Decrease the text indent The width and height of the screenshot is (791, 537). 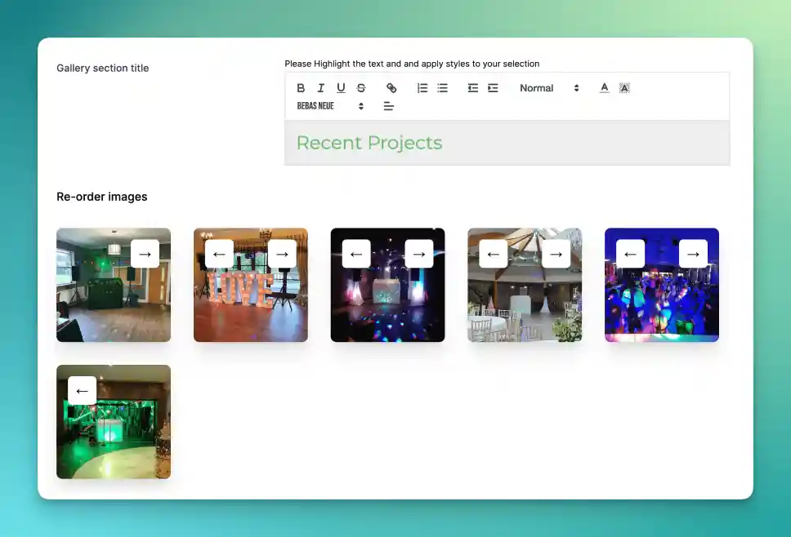tap(473, 88)
